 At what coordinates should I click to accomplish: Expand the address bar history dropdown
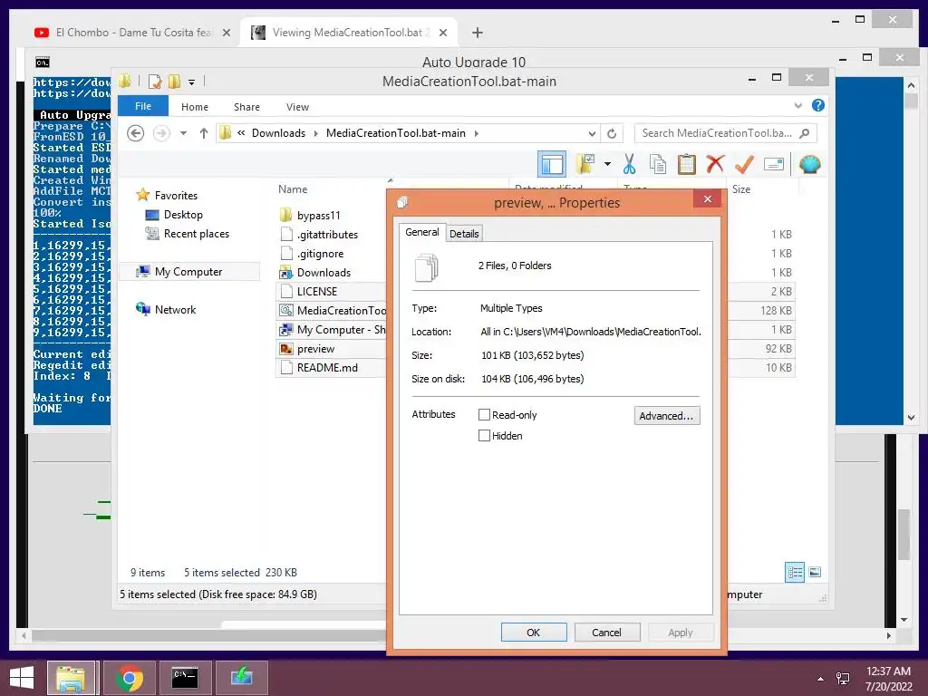591,134
